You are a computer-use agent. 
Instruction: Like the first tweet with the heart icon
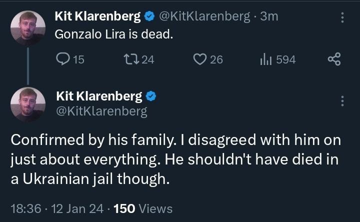(x=199, y=60)
